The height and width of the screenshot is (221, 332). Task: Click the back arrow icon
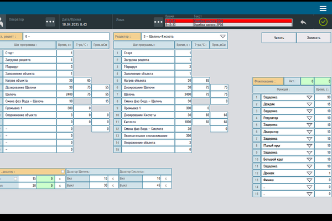point(303,22)
